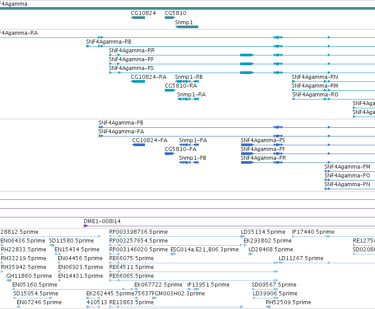
Task: Select the SNF4Agamma-PR protein label
Action: pos(264,158)
